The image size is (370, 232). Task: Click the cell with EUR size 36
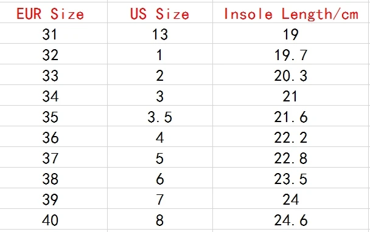tap(54, 137)
